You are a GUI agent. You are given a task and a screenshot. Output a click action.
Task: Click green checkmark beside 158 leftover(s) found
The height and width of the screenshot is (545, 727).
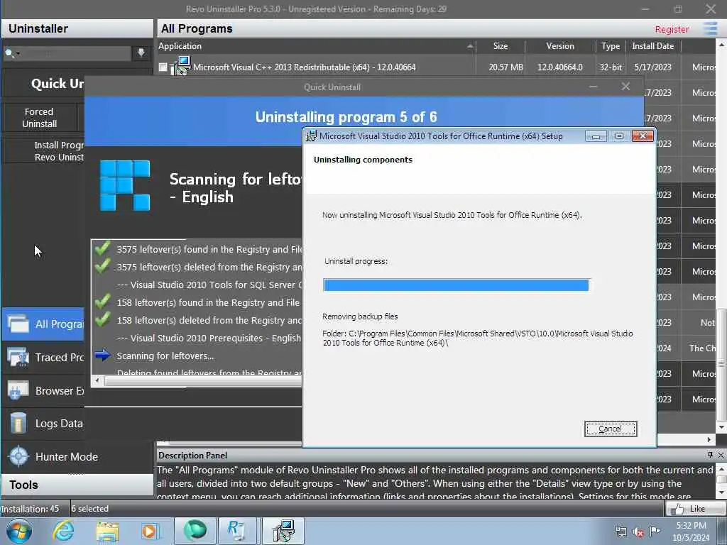click(x=102, y=301)
